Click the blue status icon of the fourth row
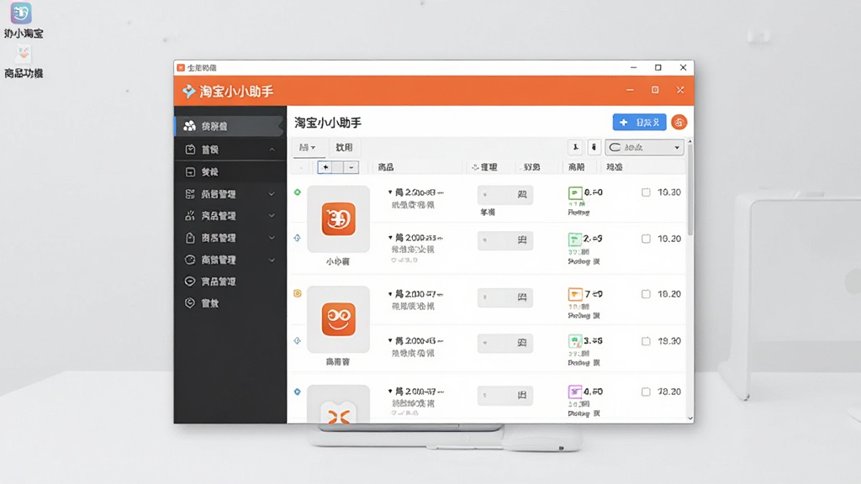861x484 pixels. (297, 341)
